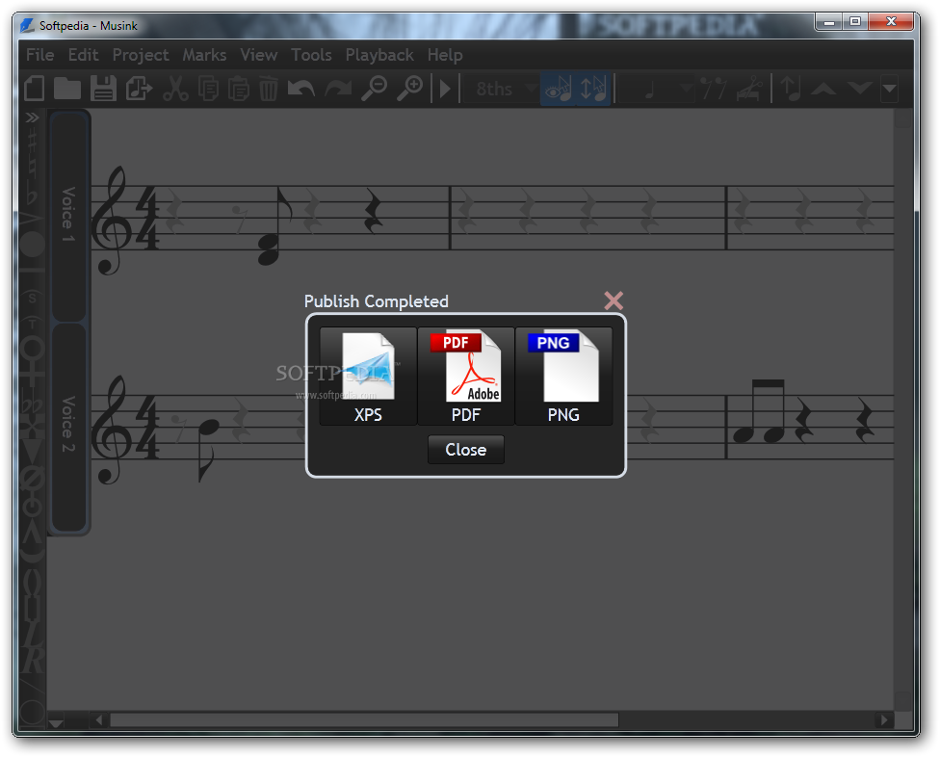
Task: Cut selection with the scissors icon
Action: [x=175, y=89]
